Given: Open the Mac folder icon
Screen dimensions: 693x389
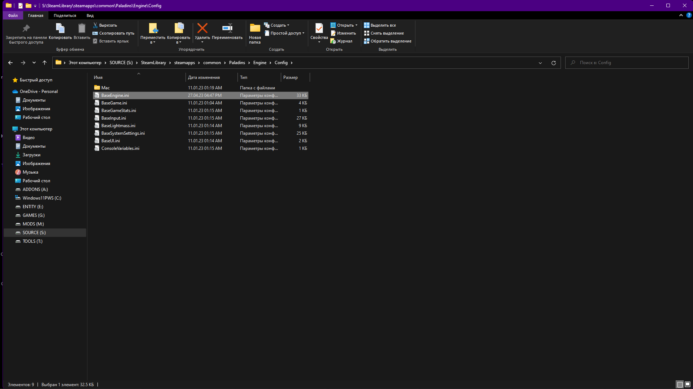Looking at the screenshot, I should pos(97,88).
